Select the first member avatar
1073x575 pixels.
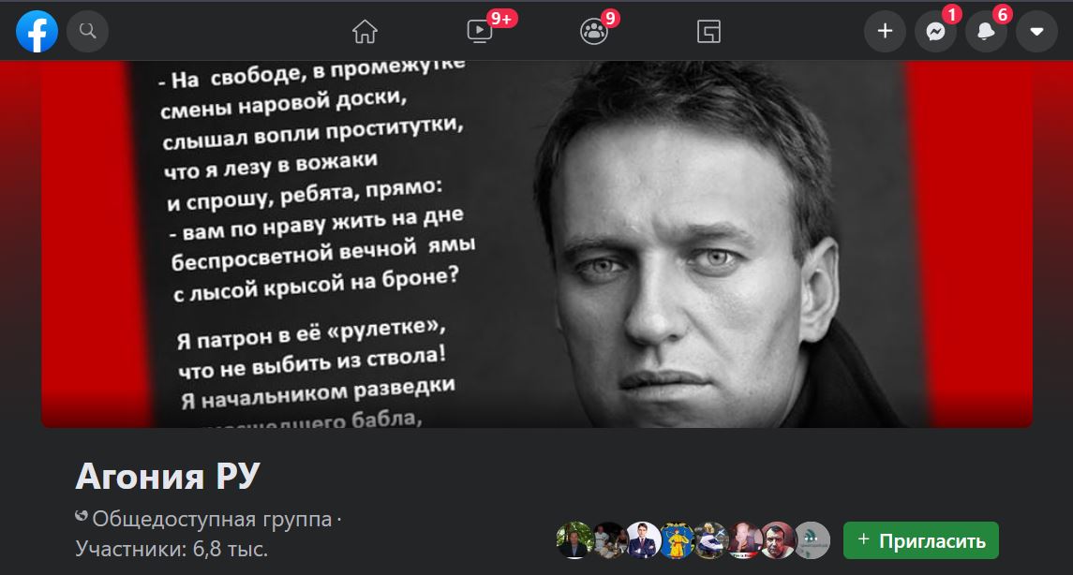coord(574,540)
